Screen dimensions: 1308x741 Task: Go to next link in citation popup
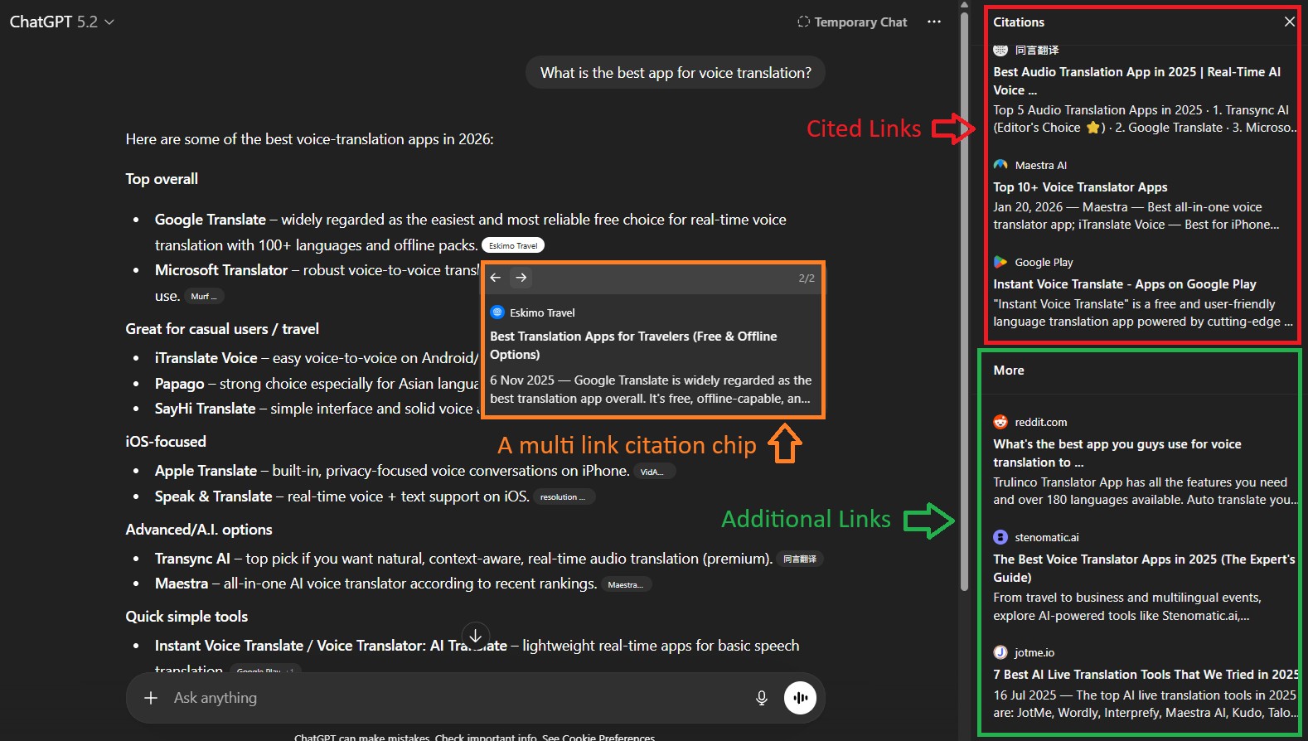tap(521, 278)
